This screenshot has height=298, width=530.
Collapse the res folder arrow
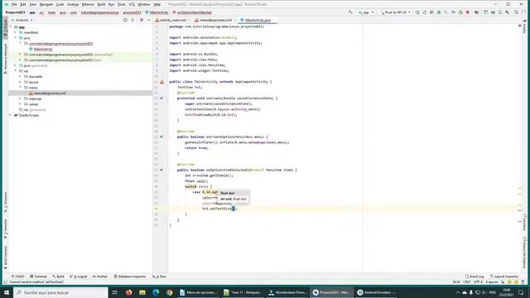click(16, 71)
